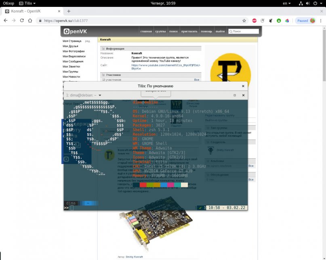
Task: Open the en keyboard layout dropdown
Action: pos(287,3)
